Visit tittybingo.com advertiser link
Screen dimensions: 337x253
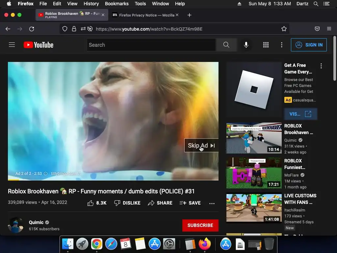point(65,174)
